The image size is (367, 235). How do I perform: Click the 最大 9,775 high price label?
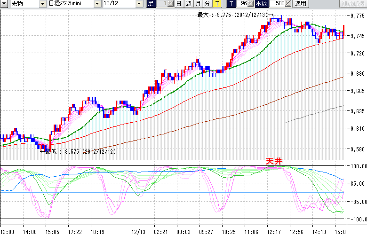tap(232, 15)
